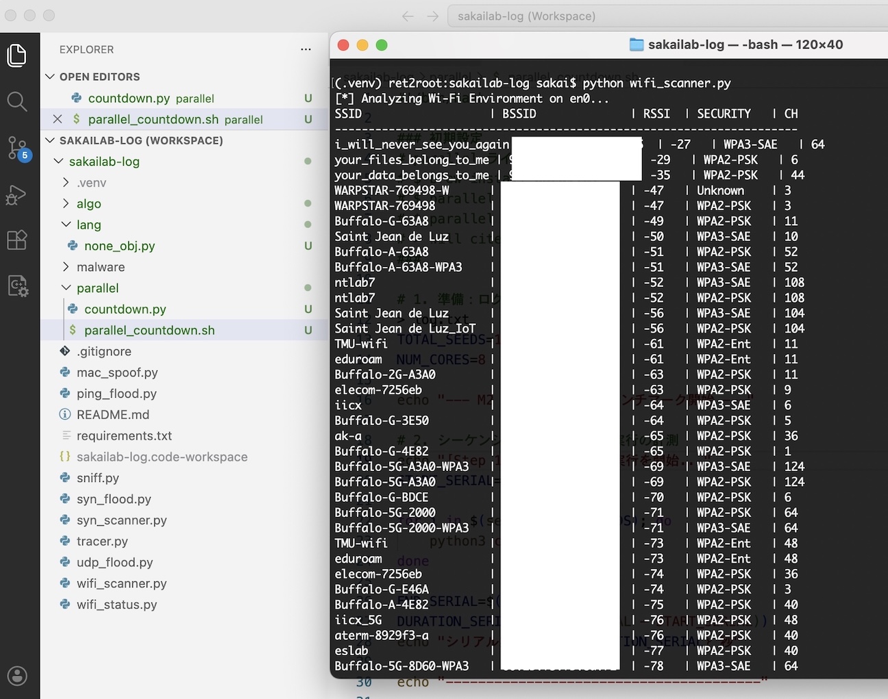
Task: Open the settings-file icon in activity bar
Action: pyautogui.click(x=17, y=286)
